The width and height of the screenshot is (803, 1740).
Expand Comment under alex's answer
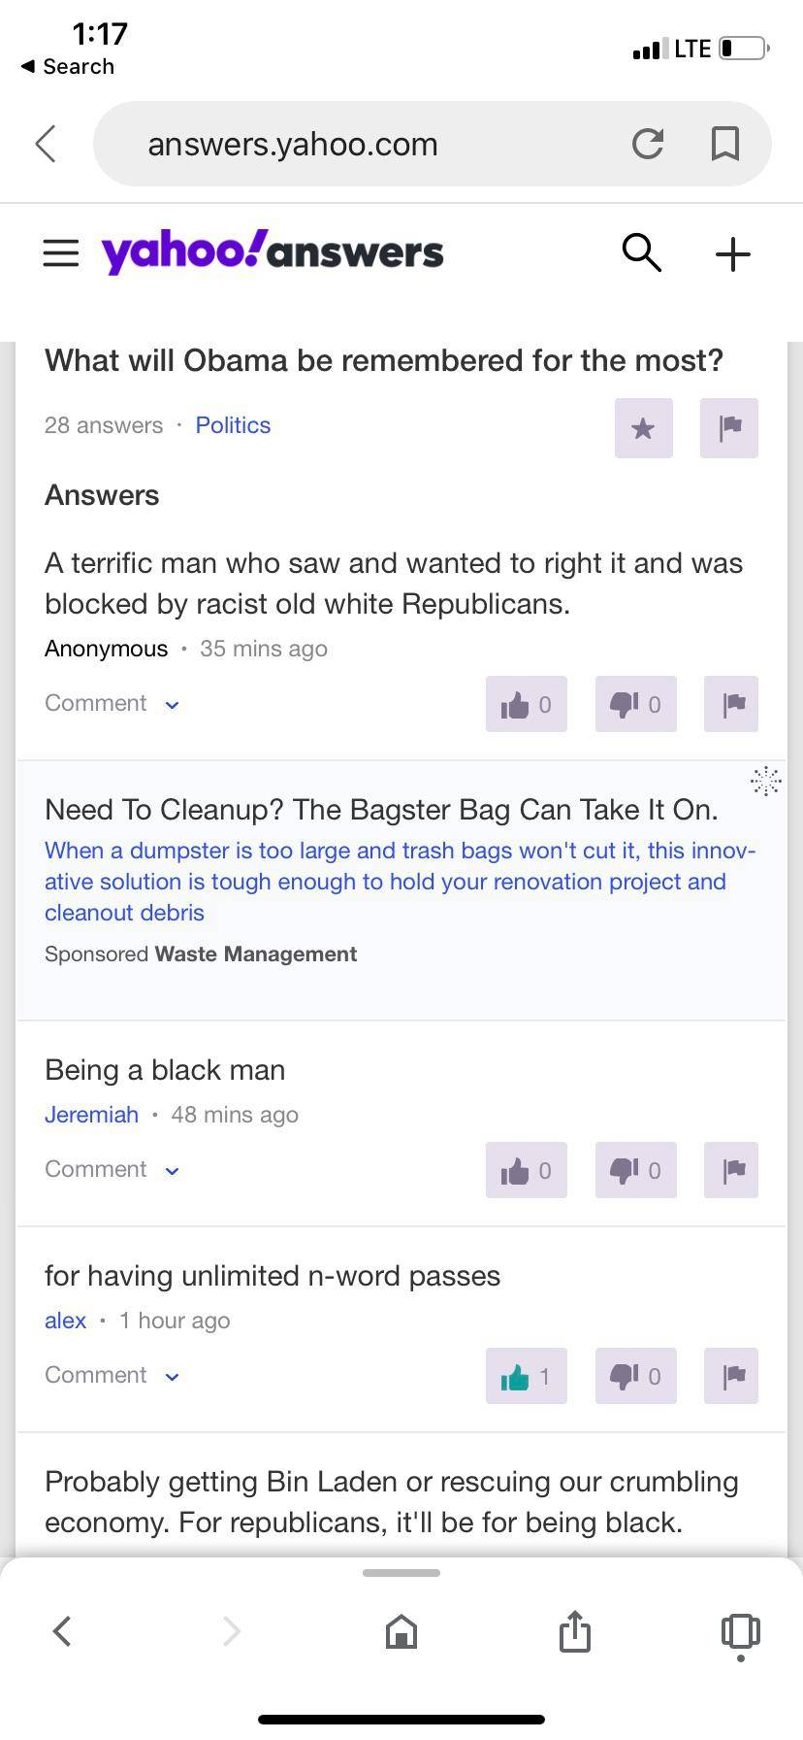click(112, 1375)
